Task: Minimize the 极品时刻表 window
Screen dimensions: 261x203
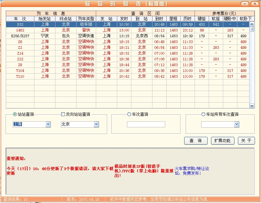Action: pos(245,4)
